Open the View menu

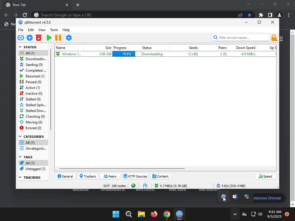tap(42, 30)
